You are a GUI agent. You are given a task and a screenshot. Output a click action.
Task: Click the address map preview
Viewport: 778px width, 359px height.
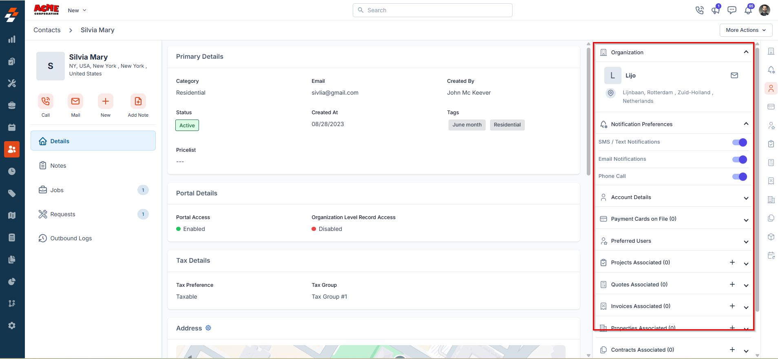(371, 352)
